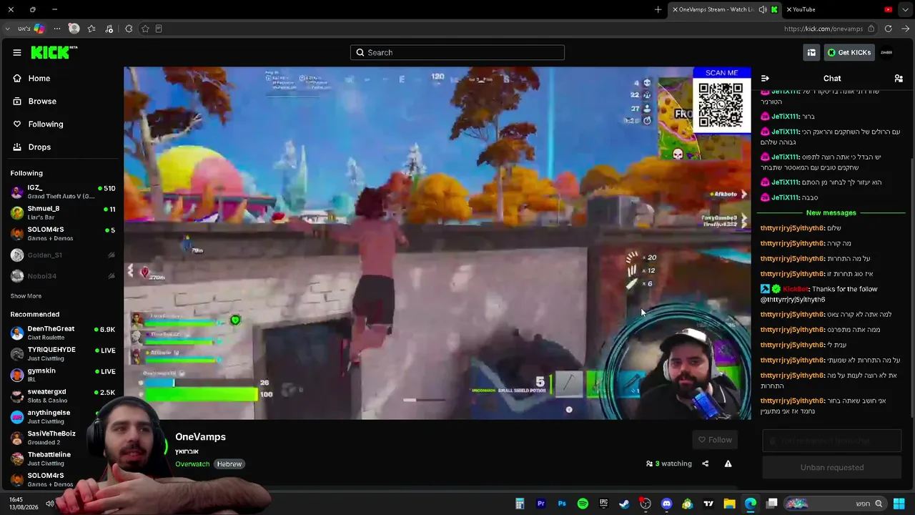This screenshot has height=515, width=915.
Task: Click the 3 watching viewer count
Action: pos(669,463)
